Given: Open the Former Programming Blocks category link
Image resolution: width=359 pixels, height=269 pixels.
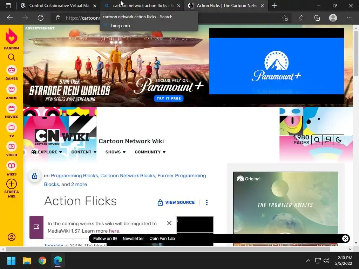Looking at the screenshot, I should coord(182,176).
